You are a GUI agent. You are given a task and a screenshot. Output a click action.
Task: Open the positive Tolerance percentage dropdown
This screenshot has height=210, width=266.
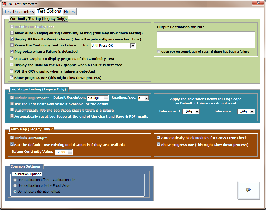[197, 112]
